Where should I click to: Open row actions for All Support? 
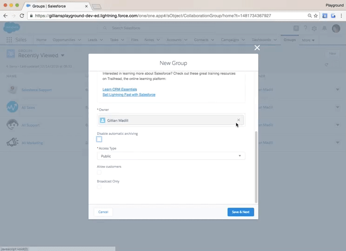337,125
